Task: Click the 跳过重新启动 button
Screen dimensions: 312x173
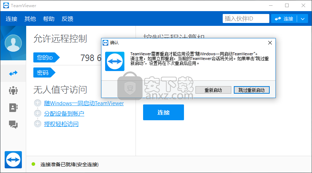Action: coord(251,90)
